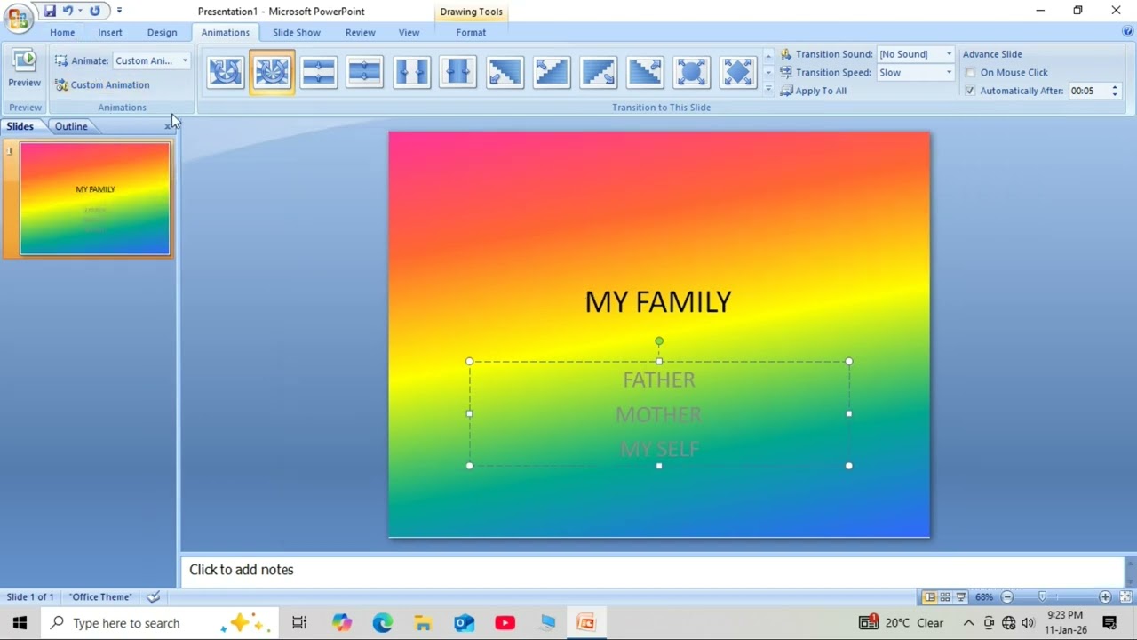Switch to Normal view in the status bar
Image resolution: width=1137 pixels, height=640 pixels.
(x=929, y=597)
